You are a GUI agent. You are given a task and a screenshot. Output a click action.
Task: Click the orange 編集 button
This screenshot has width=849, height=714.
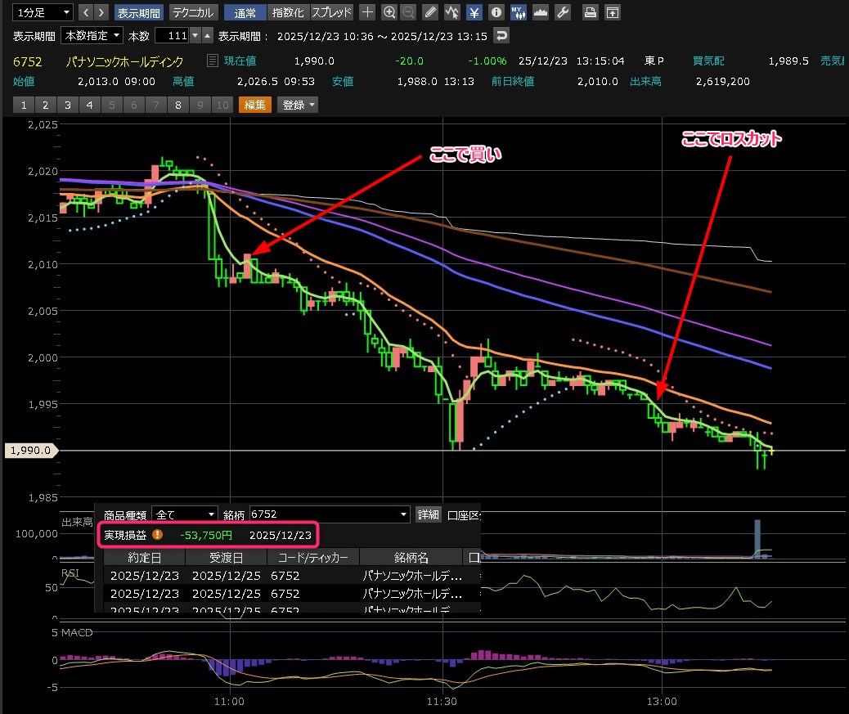pos(254,105)
